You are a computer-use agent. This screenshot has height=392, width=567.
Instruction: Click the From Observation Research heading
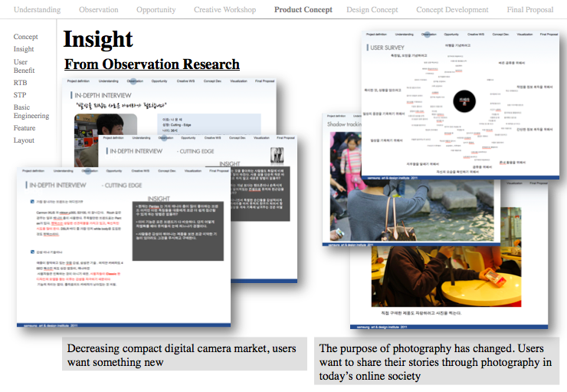(152, 64)
